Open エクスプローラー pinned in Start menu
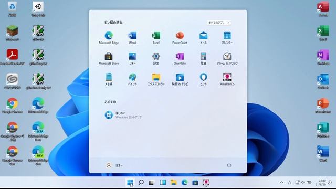The width and height of the screenshot is (336, 189). click(x=156, y=79)
